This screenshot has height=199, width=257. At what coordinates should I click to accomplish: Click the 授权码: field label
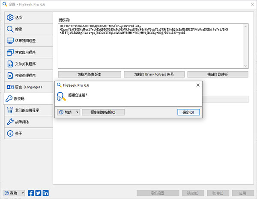point(64,20)
